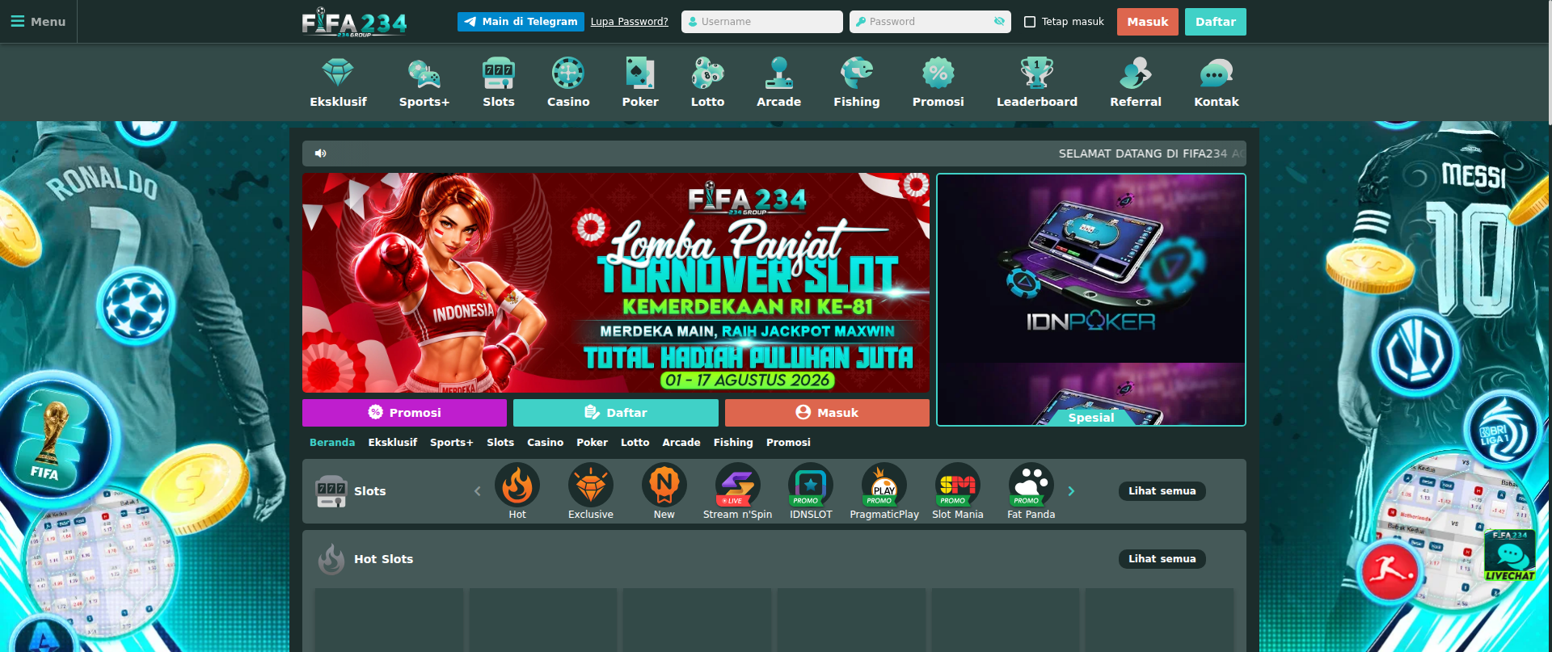This screenshot has height=652, width=1552.
Task: Switch to the Poker tab in sub-navigation
Action: pyautogui.click(x=593, y=443)
